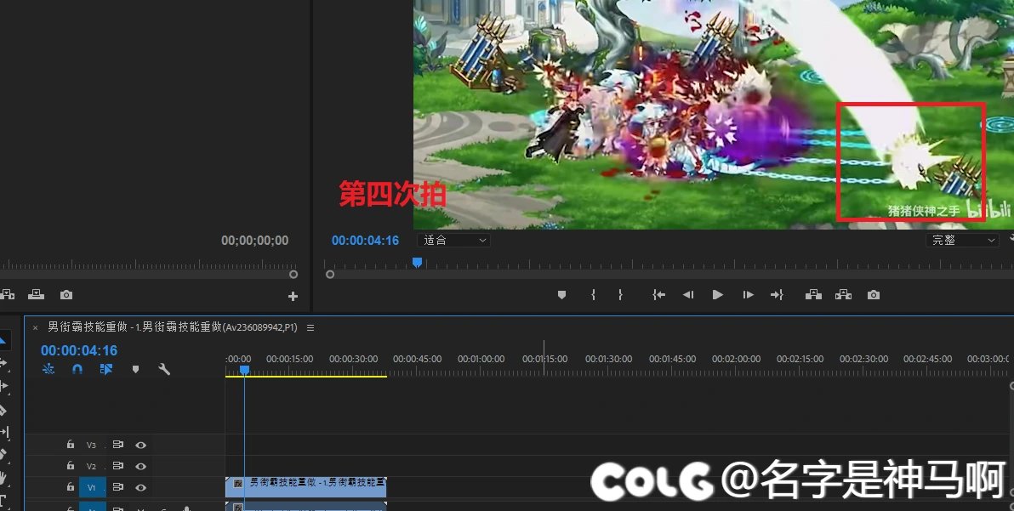Click the timeline ruler playhead
1014x511 pixels.
[244, 370]
